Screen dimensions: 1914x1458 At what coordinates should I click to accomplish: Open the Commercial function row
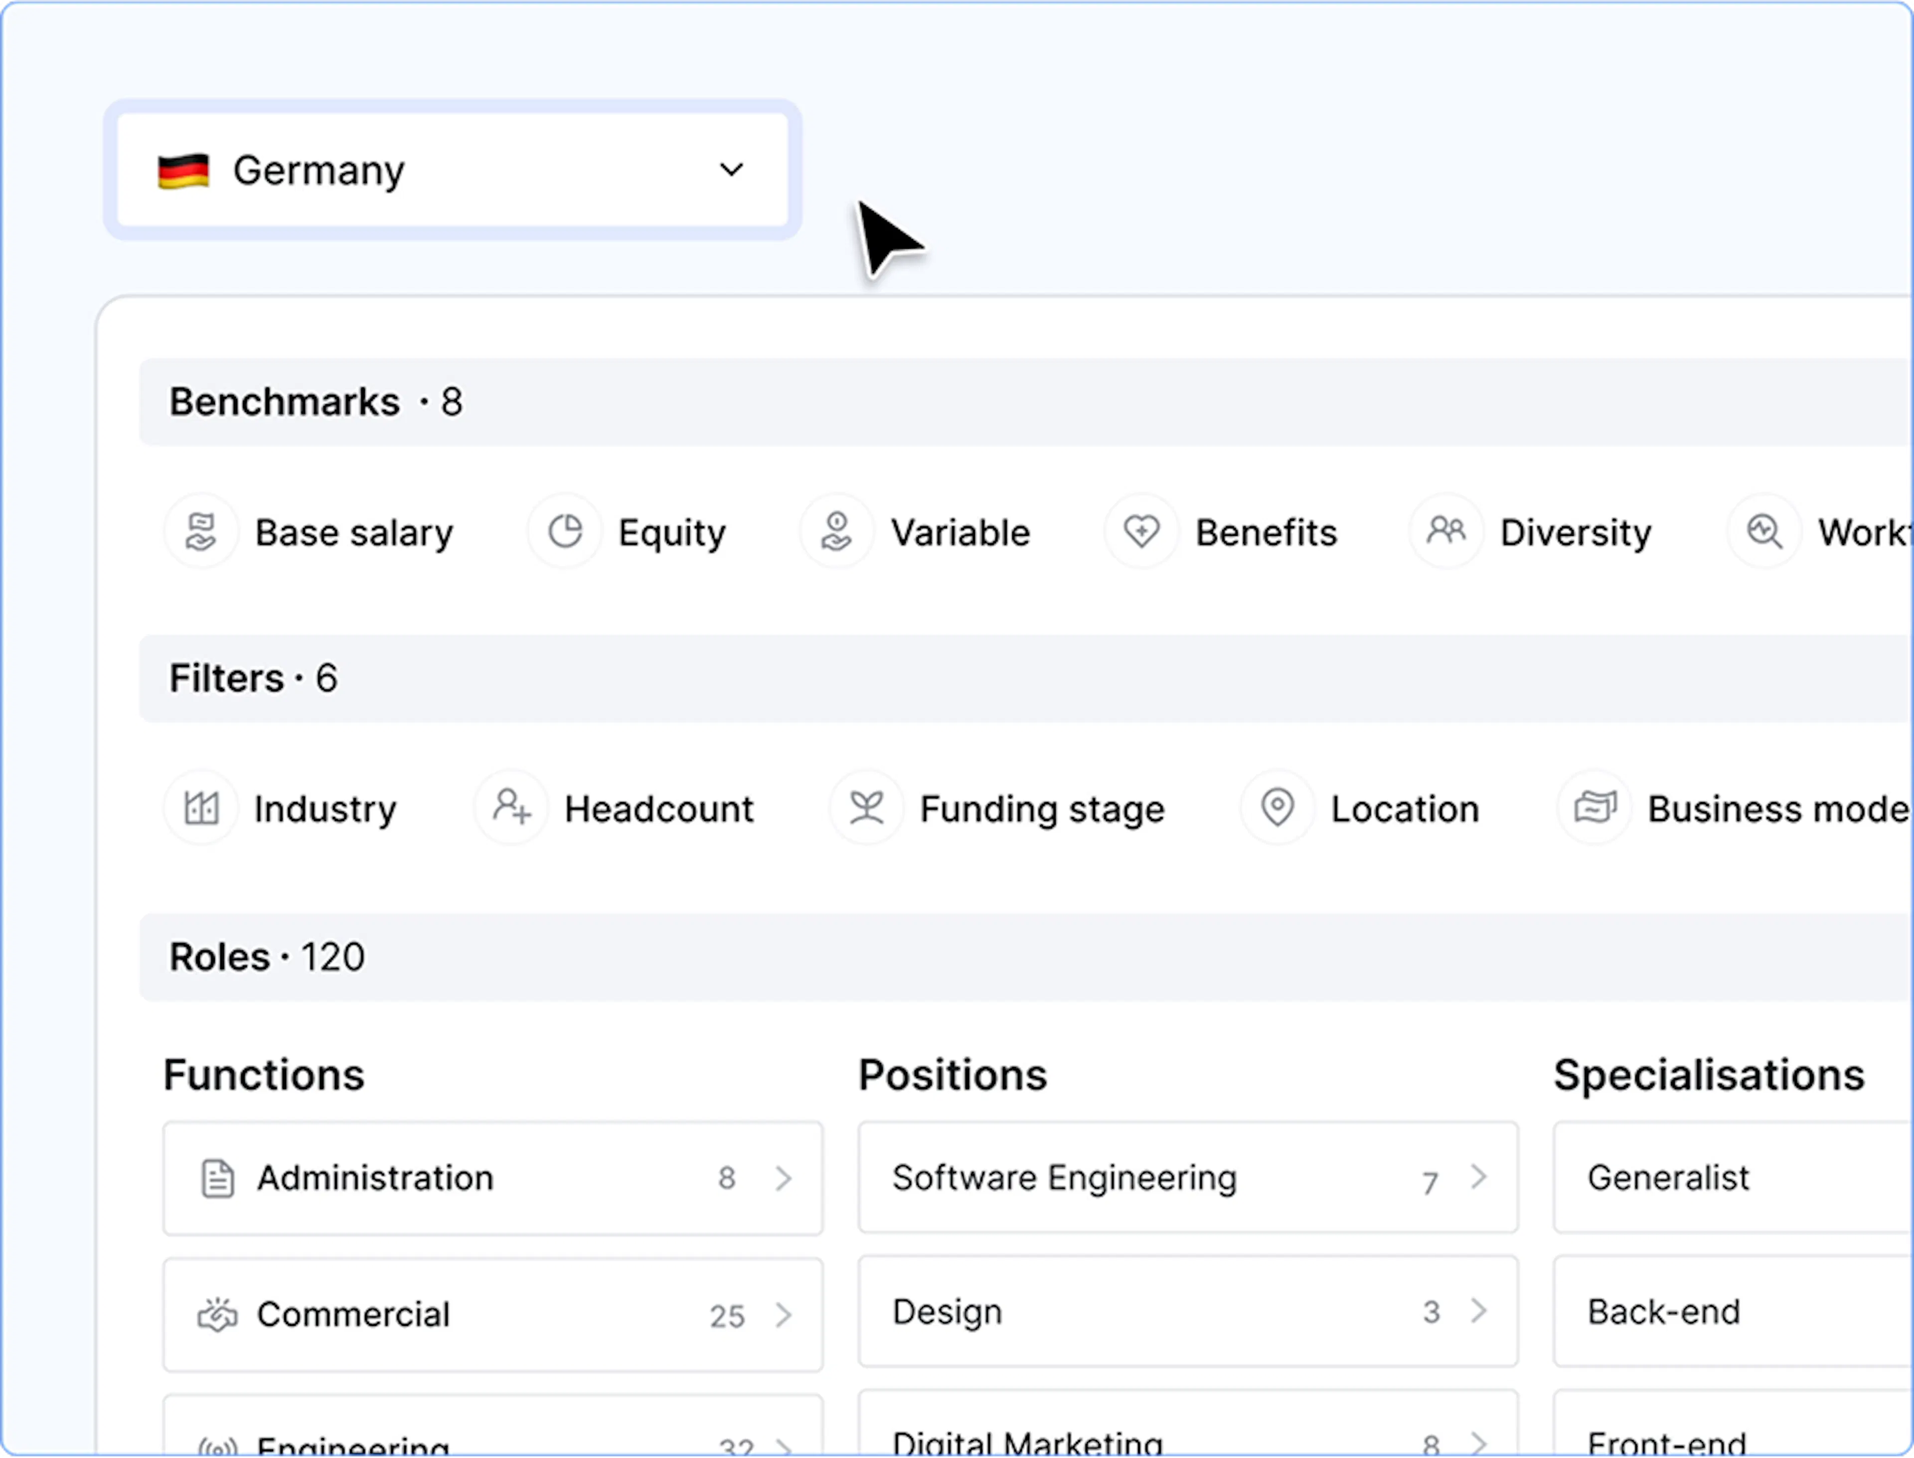[x=493, y=1315]
